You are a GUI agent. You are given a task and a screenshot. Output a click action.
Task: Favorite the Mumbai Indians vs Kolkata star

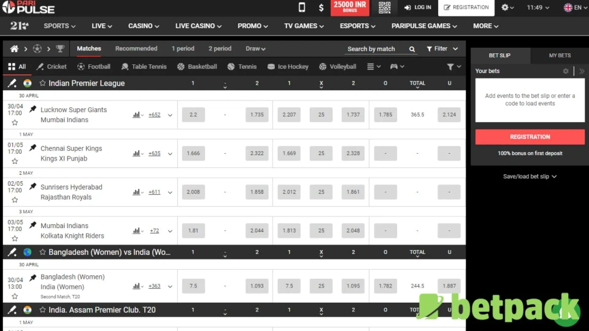[x=15, y=238]
